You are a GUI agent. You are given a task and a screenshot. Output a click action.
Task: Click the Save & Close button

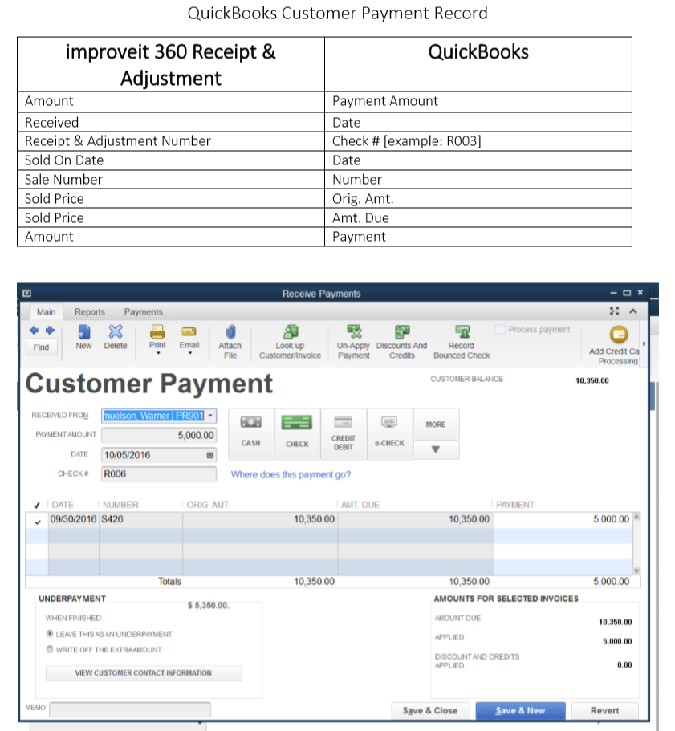(x=429, y=710)
